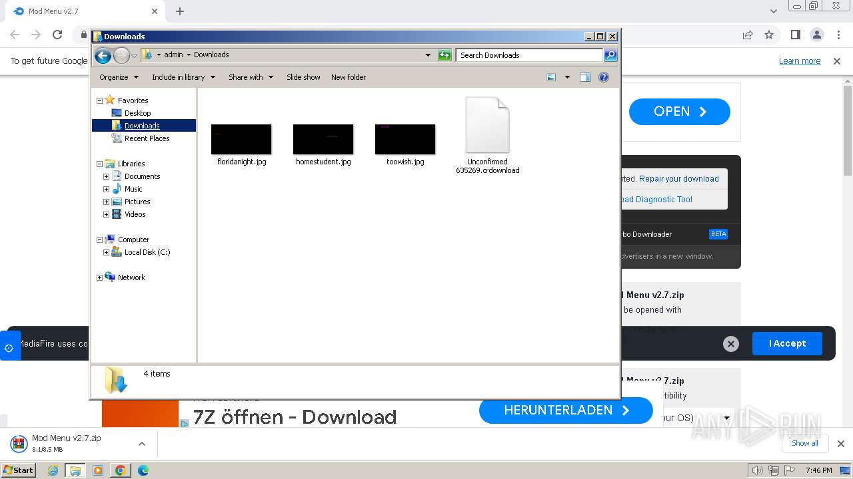Expand the Network tree node
This screenshot has height=479, width=853.
click(x=99, y=277)
